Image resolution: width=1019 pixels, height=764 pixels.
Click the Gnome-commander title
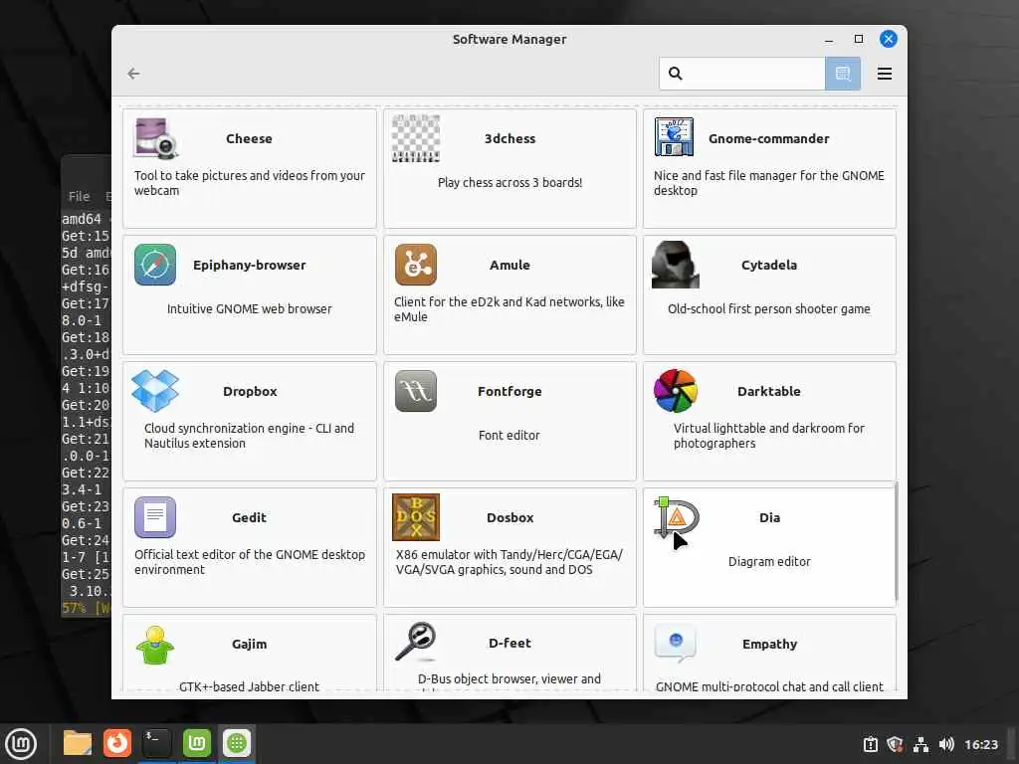(769, 138)
